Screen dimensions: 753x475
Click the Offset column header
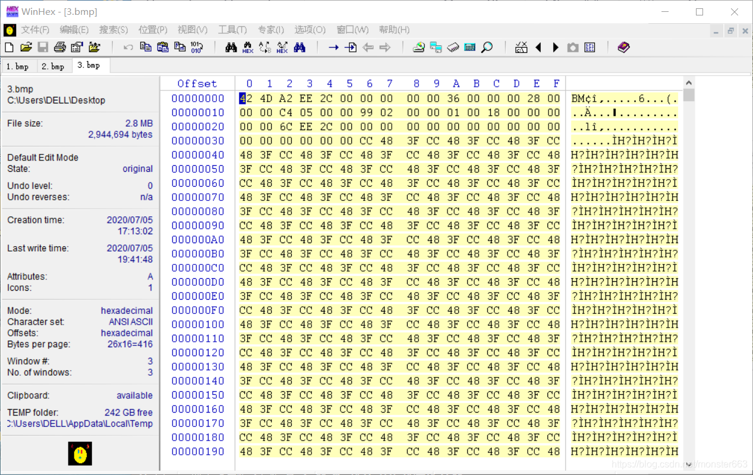click(197, 84)
